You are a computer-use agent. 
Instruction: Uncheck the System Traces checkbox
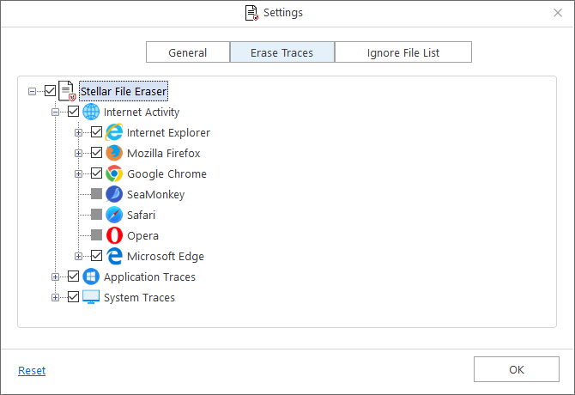point(73,297)
